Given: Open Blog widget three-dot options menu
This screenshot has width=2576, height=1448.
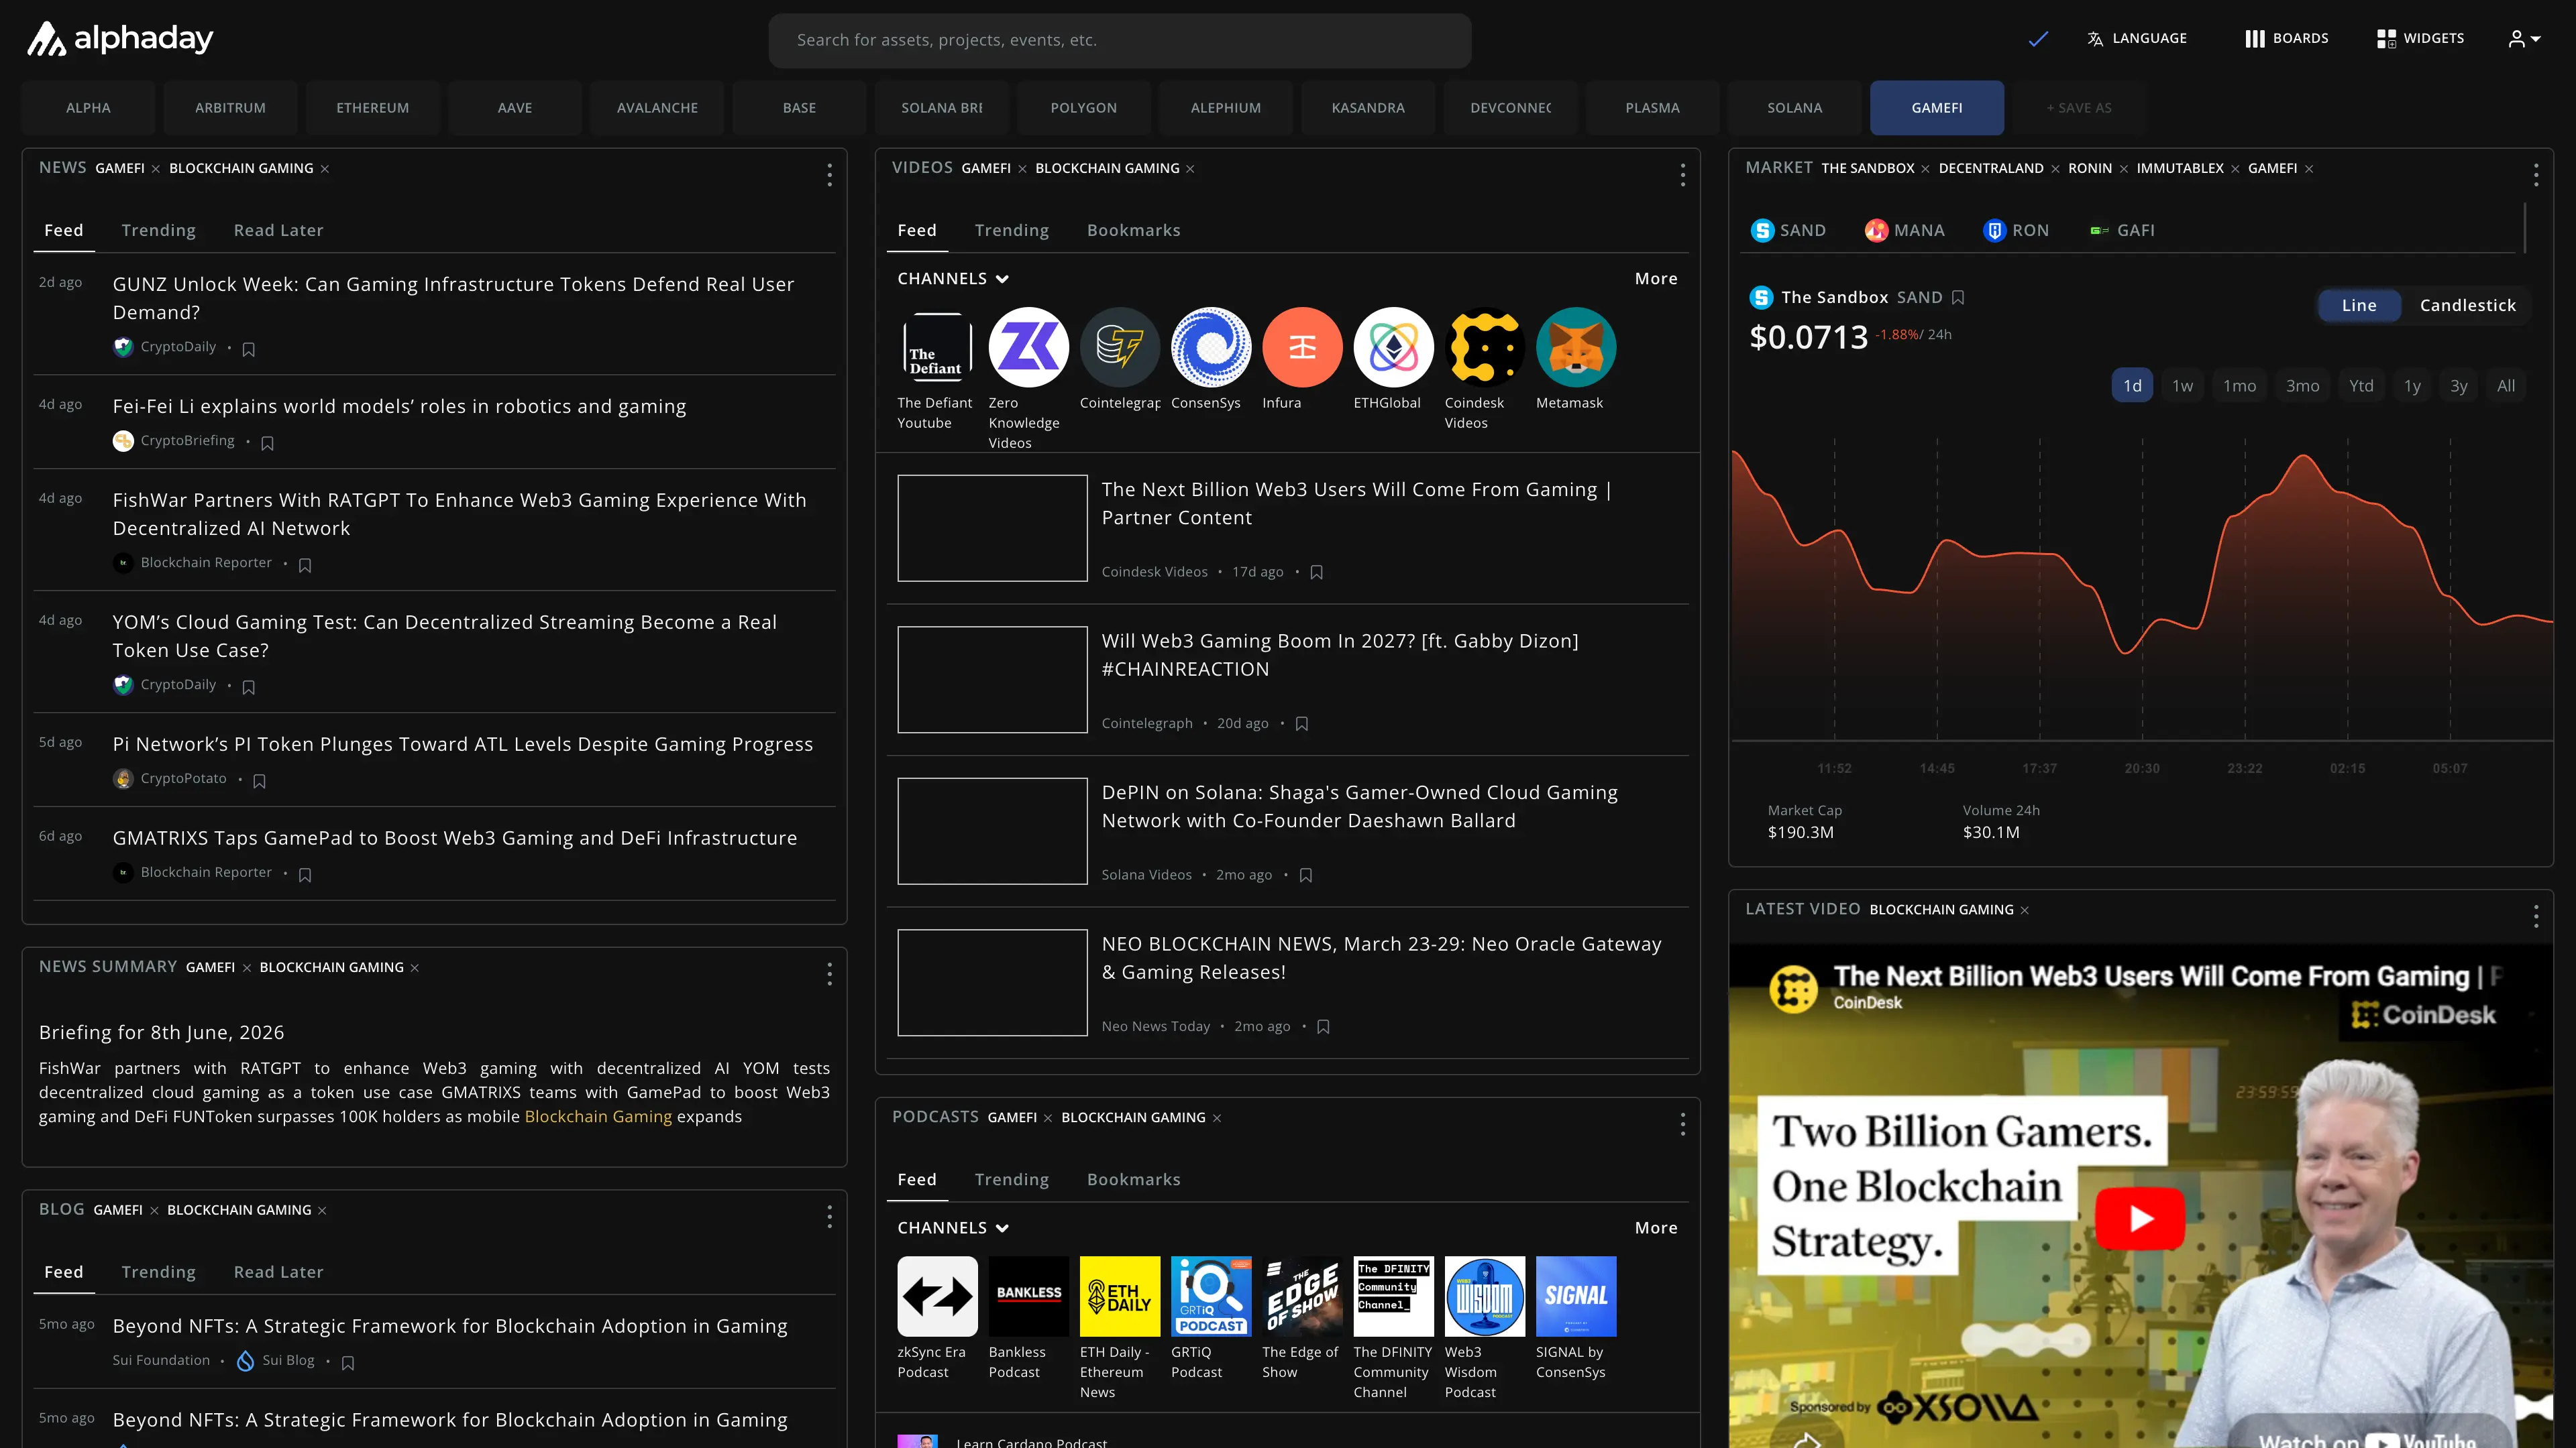Looking at the screenshot, I should pyautogui.click(x=829, y=1216).
